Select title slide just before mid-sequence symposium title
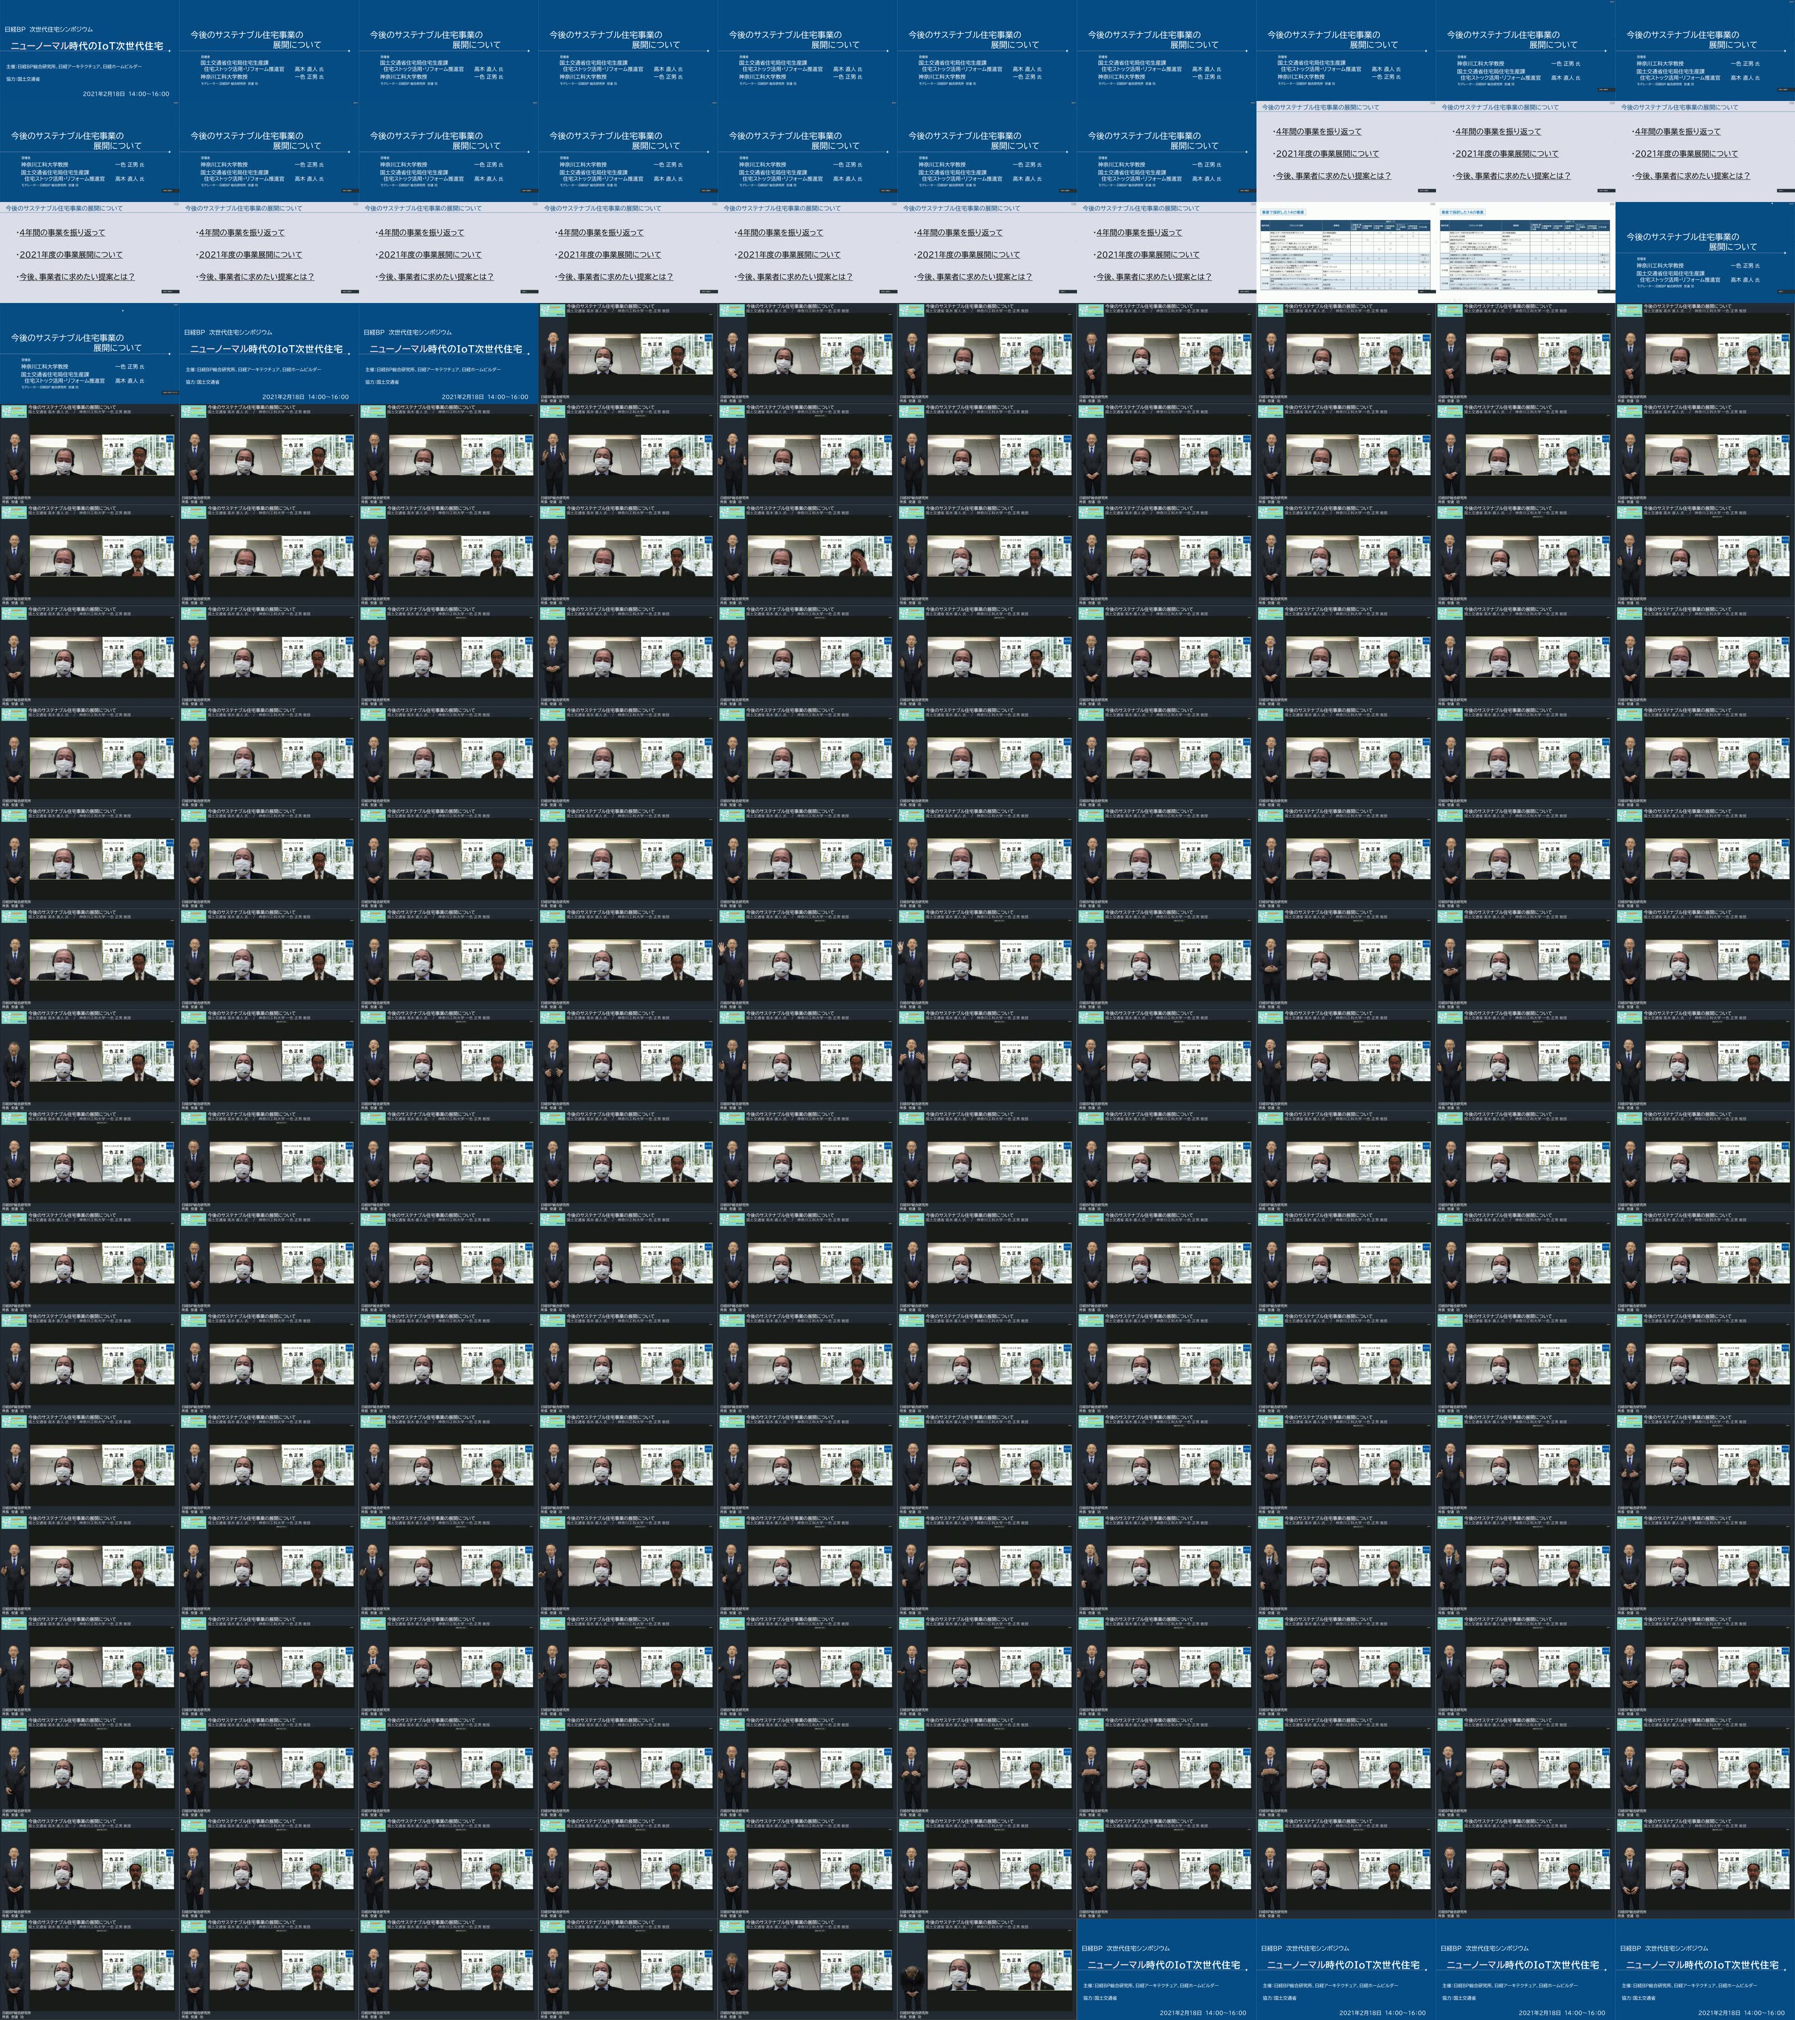Viewport: 1795px width, 2020px height. (x=89, y=353)
